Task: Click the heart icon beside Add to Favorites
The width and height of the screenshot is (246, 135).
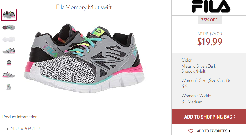Action: click(x=191, y=131)
